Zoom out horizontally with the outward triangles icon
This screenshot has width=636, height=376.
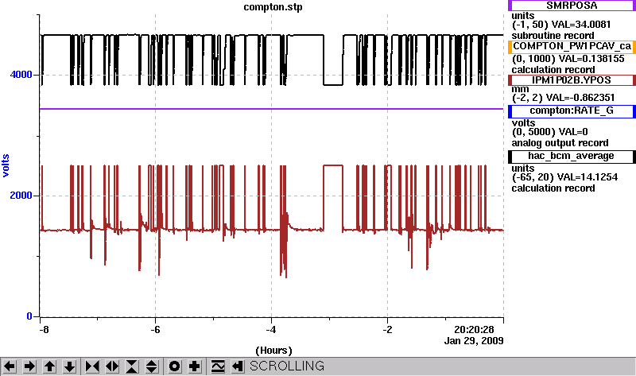112,366
